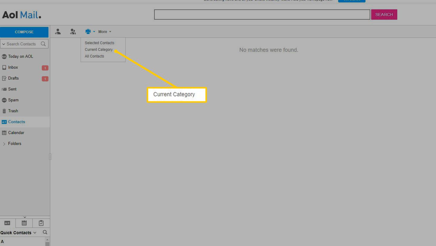Screen dimensions: 436x246
Task: Open the Spam folder
Action: [x=13, y=100]
